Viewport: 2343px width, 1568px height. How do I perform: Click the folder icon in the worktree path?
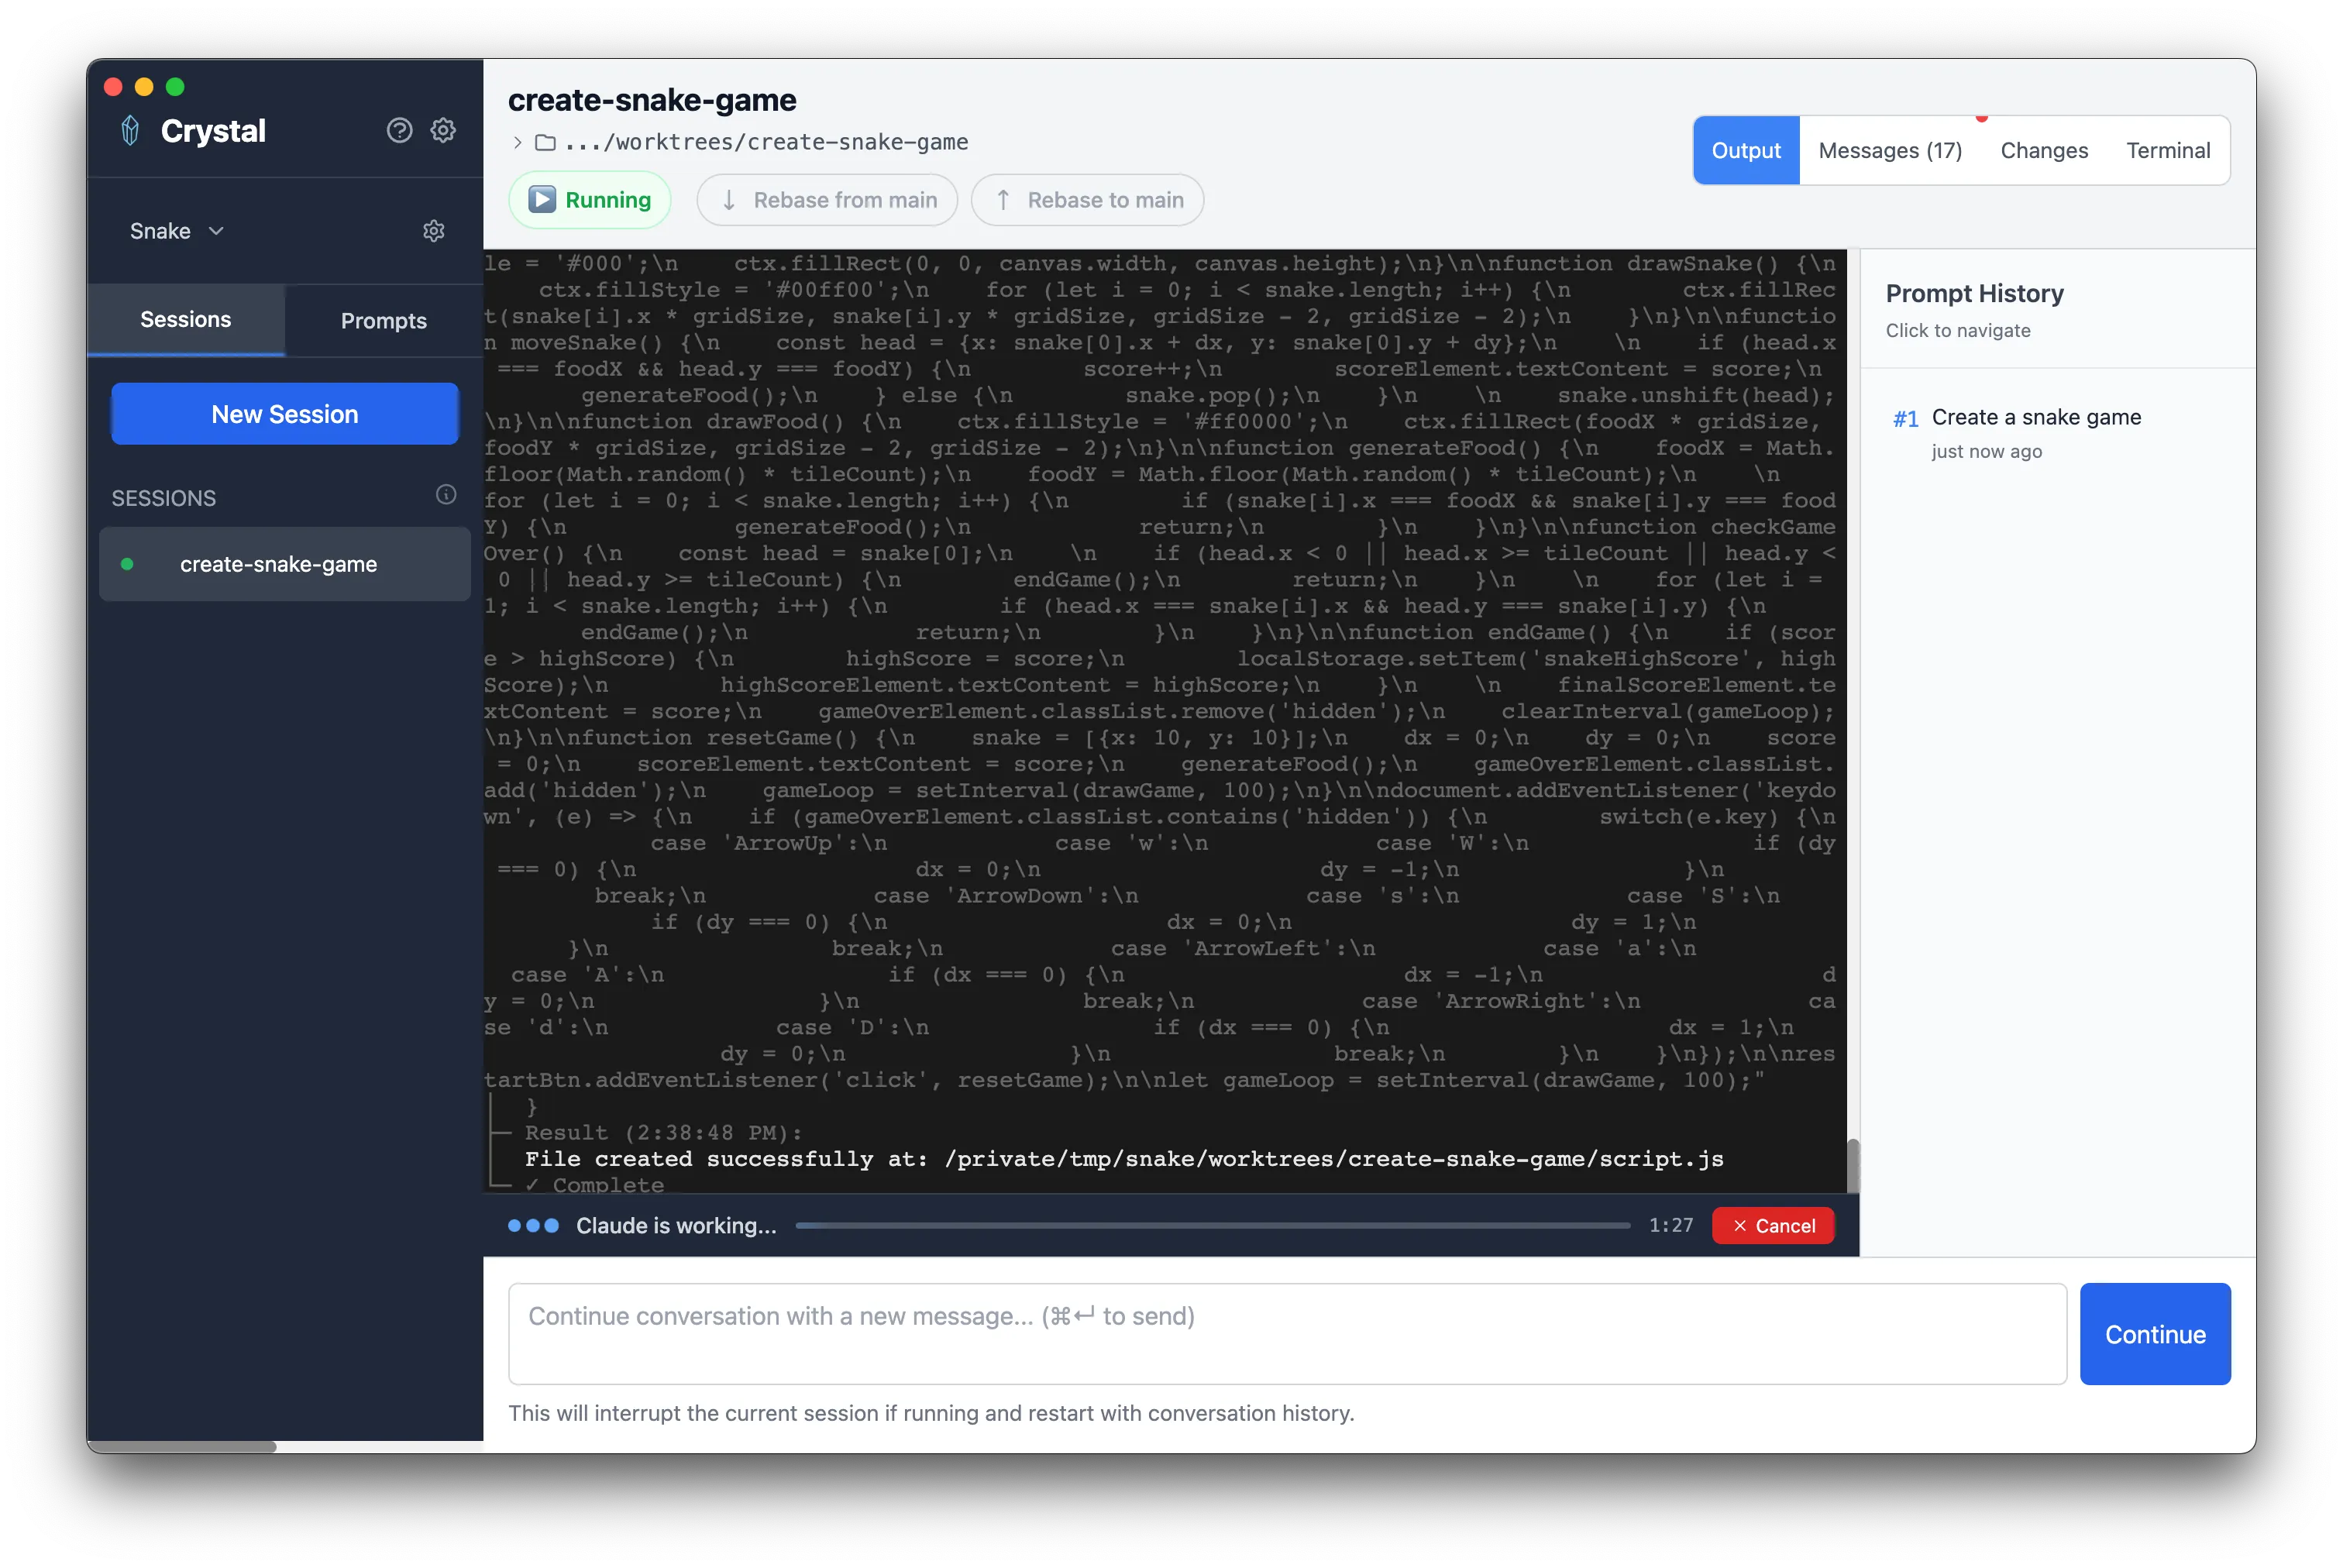click(x=544, y=142)
